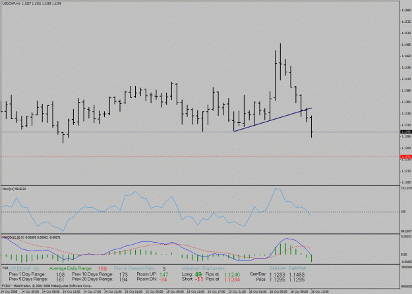Screen dimensions: 412x294
Task: Click the 15 Oct 01:00 time axis label
Action: (x=133, y=291)
